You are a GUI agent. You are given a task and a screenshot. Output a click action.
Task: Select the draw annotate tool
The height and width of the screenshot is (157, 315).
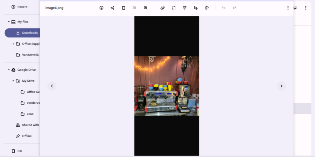coord(196,8)
